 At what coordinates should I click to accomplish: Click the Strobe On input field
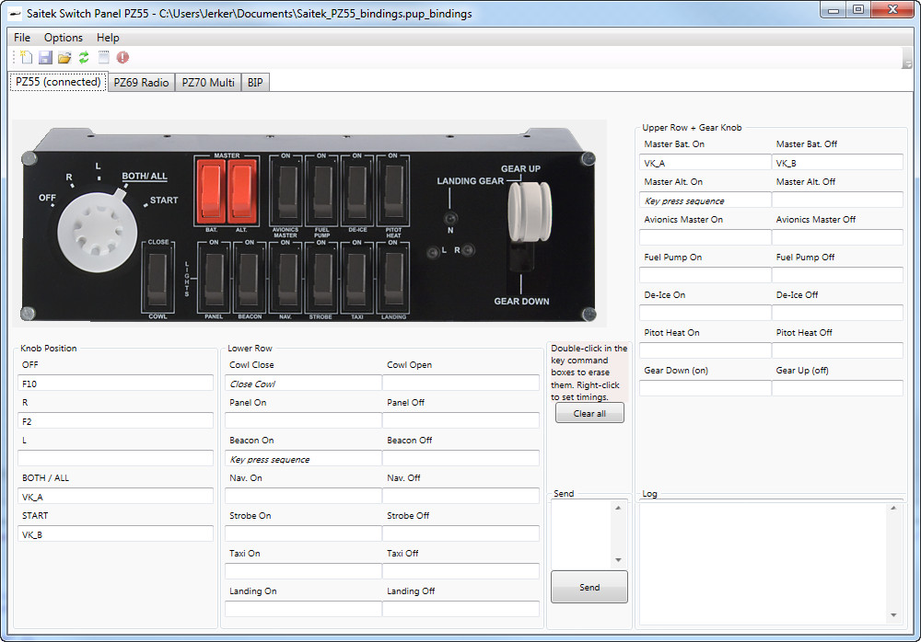303,534
